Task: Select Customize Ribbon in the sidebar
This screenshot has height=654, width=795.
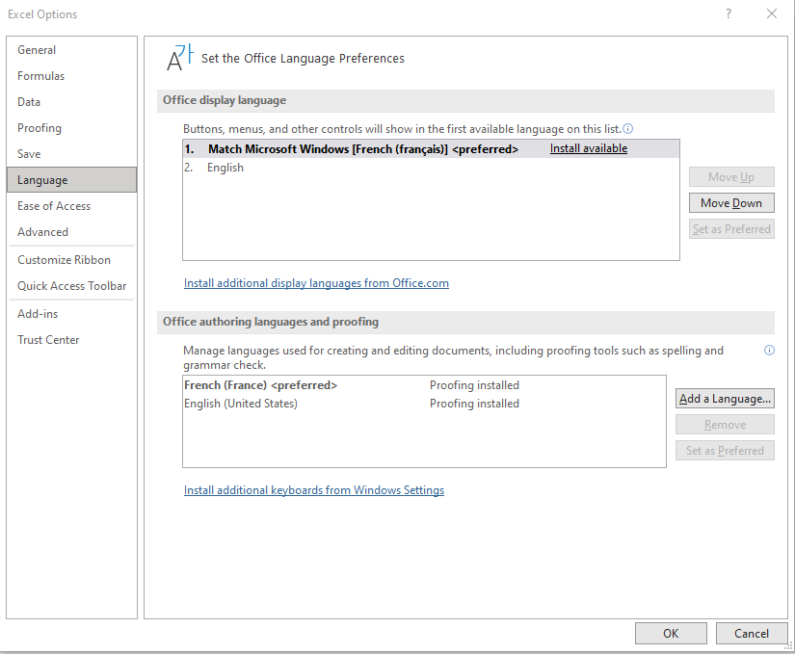Action: tap(64, 260)
